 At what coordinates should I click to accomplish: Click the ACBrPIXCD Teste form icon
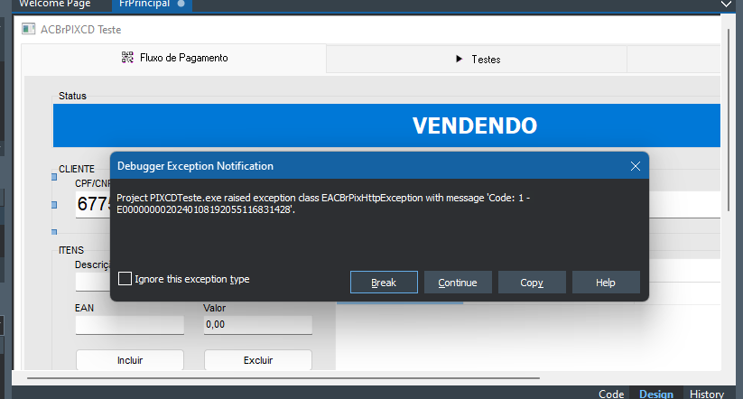click(28, 29)
